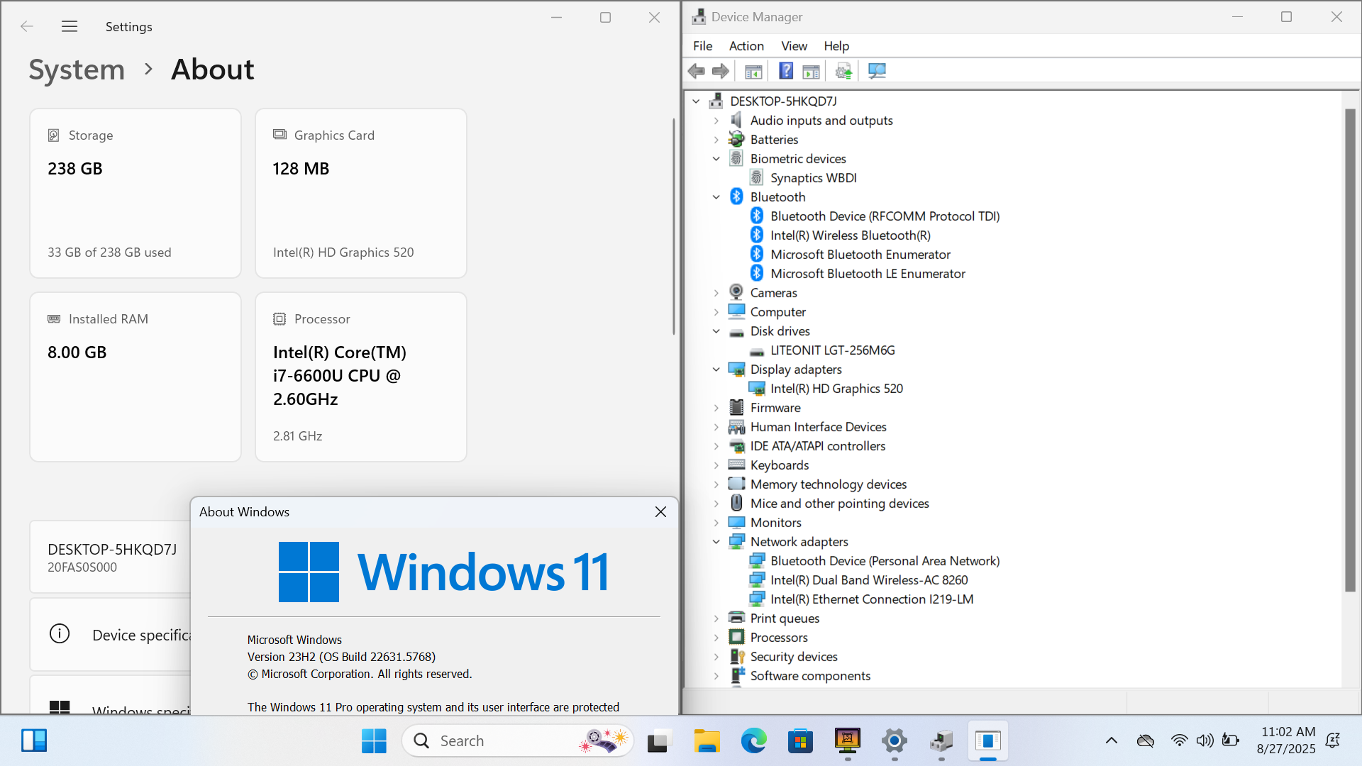
Task: Switch to Settings gear on the taskbar
Action: 895,741
